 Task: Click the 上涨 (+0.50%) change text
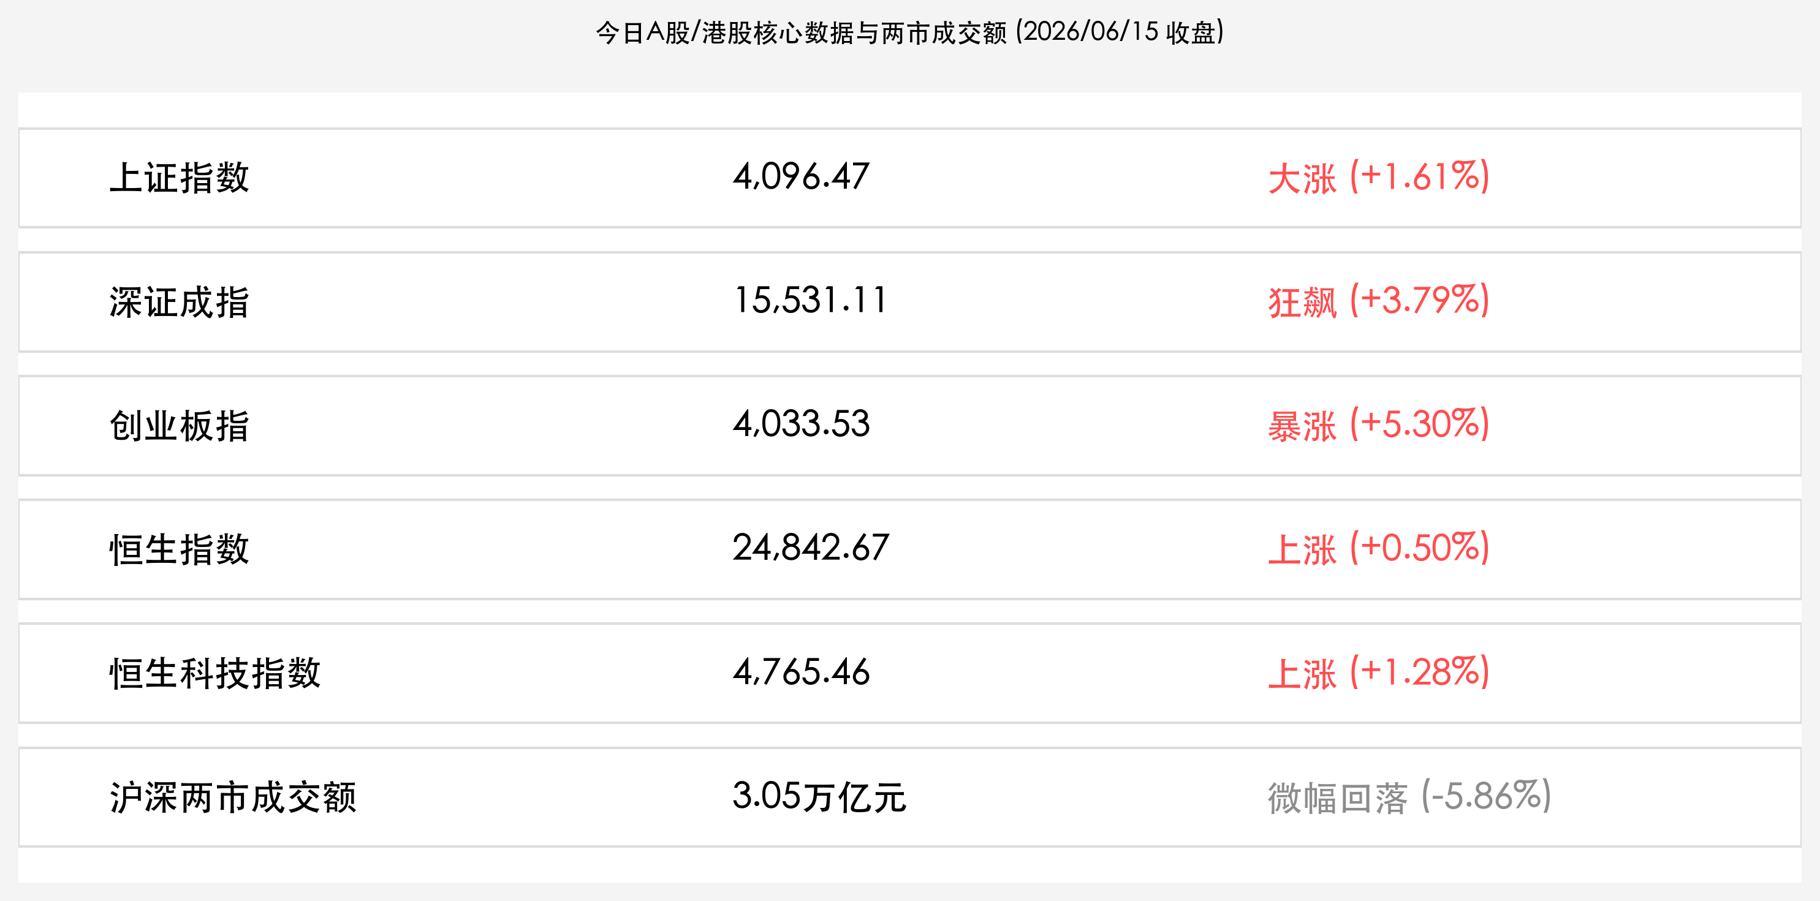point(1378,549)
